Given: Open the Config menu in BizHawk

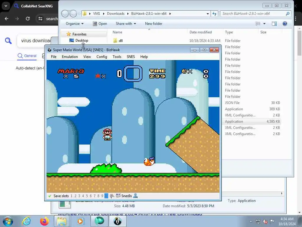Looking at the screenshot, I should pyautogui.click(x=102, y=56).
